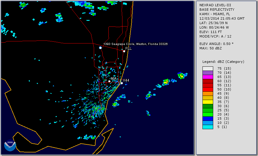The width and height of the screenshot is (258, 156).
Task: Click the ELEV: 111 FT text
Action: 211,32
